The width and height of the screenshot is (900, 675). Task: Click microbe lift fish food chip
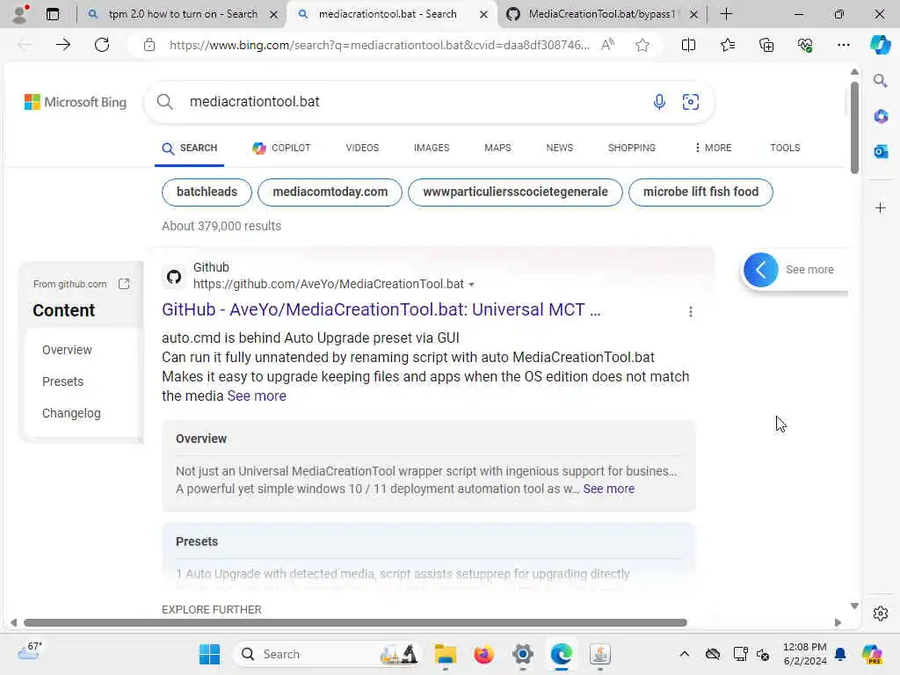(x=700, y=192)
